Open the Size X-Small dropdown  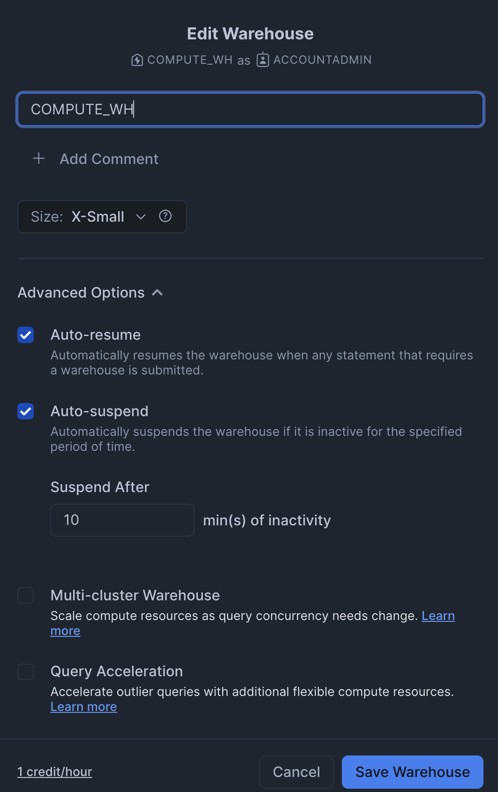[98, 217]
